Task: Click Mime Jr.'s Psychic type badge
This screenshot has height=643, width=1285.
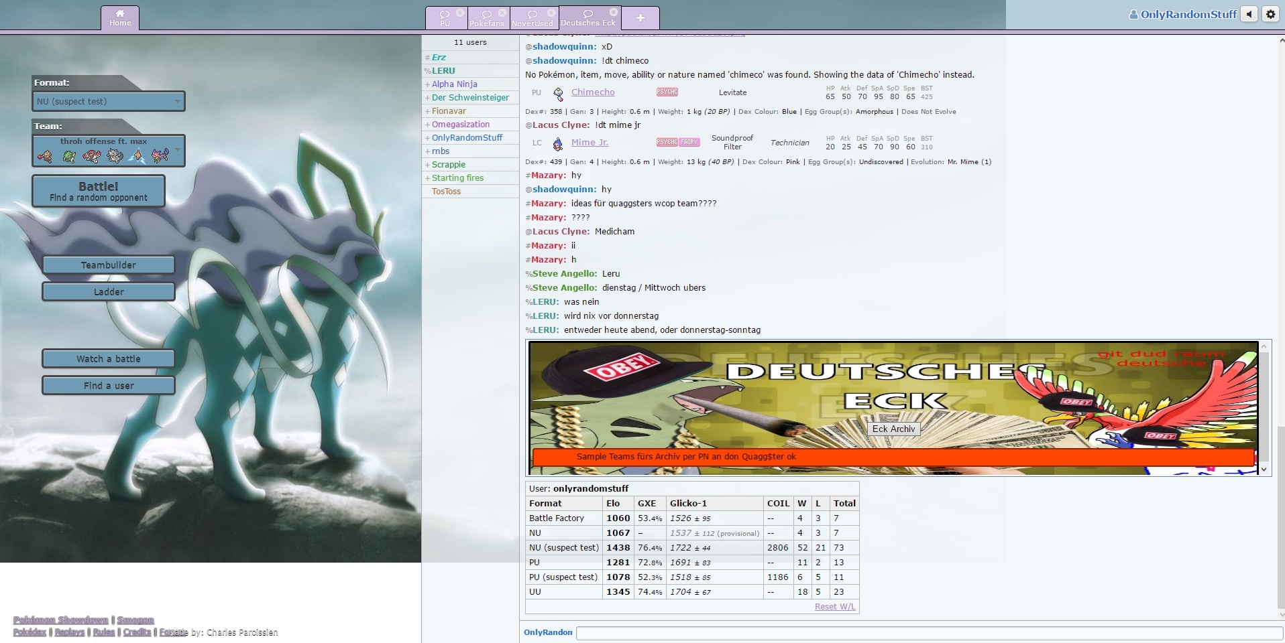Action: tap(667, 142)
